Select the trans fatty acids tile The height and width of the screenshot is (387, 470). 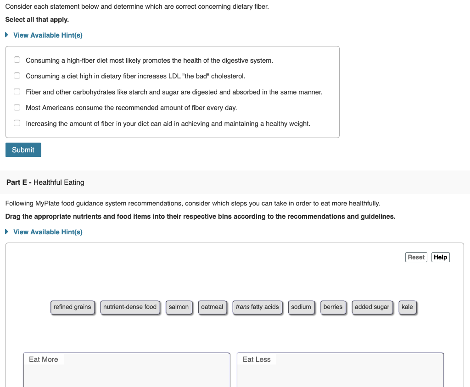[x=257, y=307]
